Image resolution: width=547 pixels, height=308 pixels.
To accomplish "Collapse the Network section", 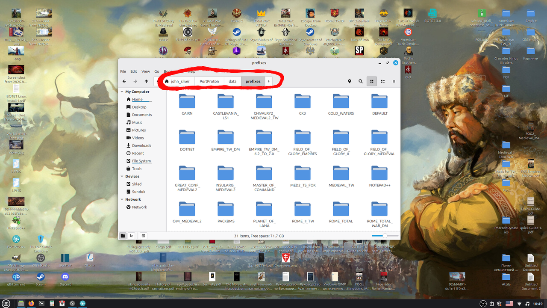I will pyautogui.click(x=122, y=199).
